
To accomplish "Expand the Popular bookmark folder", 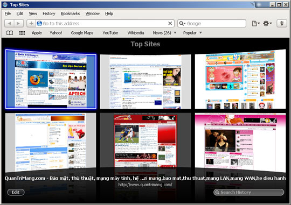I will (192, 33).
